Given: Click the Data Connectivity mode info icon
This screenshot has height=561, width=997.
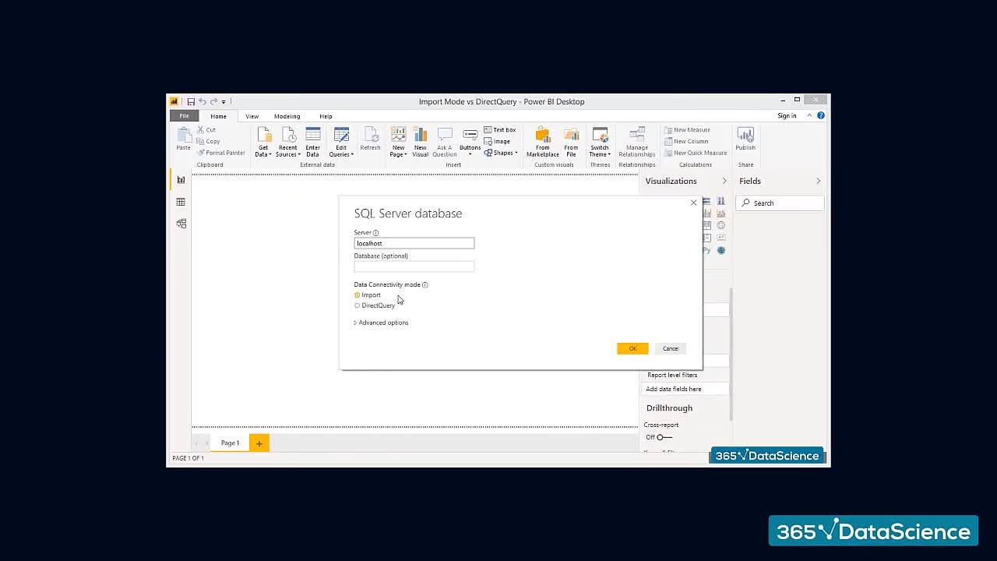Looking at the screenshot, I should tap(425, 284).
